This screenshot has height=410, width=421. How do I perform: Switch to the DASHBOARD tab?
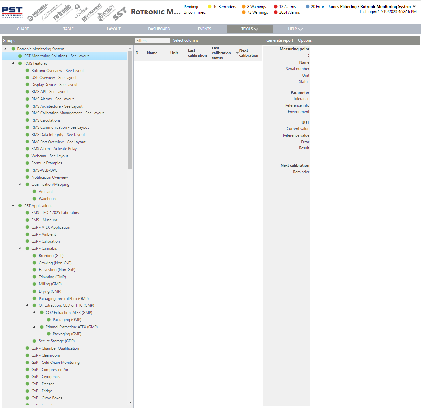[159, 29]
